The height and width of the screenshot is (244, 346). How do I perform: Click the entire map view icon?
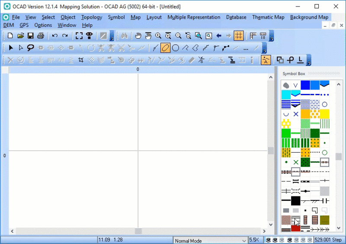(x=208, y=35)
